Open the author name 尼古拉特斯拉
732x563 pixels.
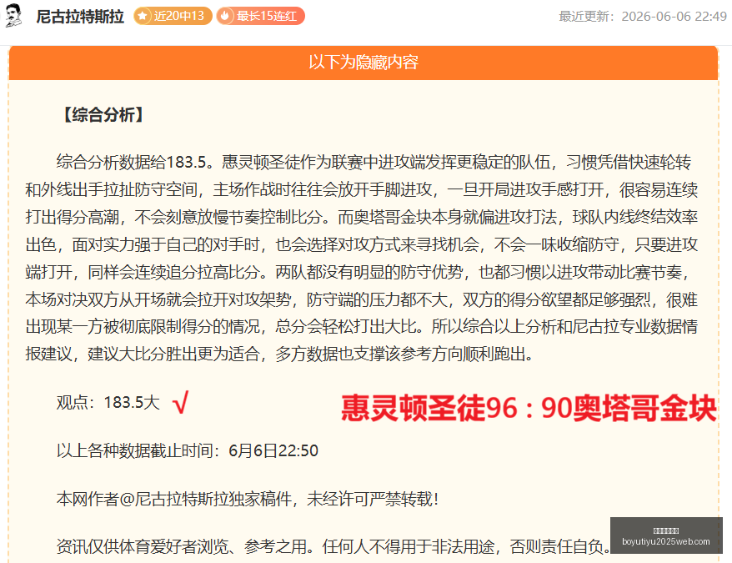tap(80, 17)
